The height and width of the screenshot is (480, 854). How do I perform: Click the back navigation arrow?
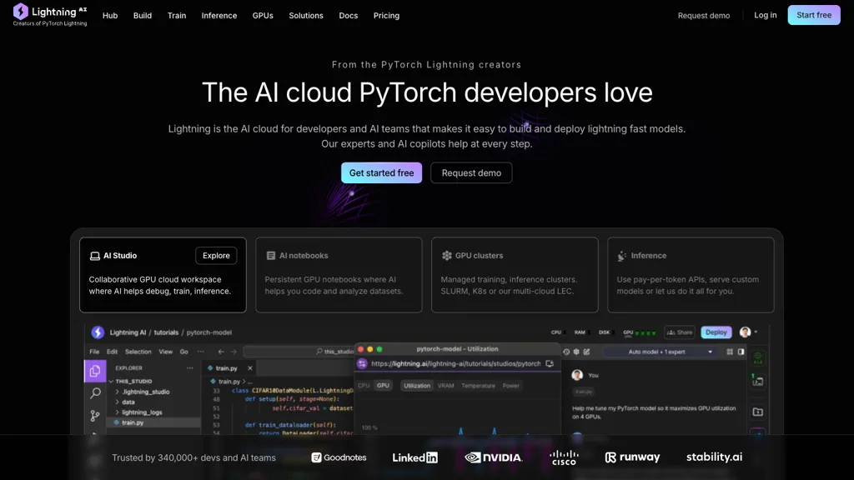220,352
